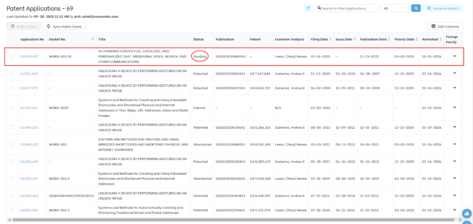This screenshot has width=473, height=224.
Task: Click the Priority Date sort arrows
Action: tap(417, 39)
